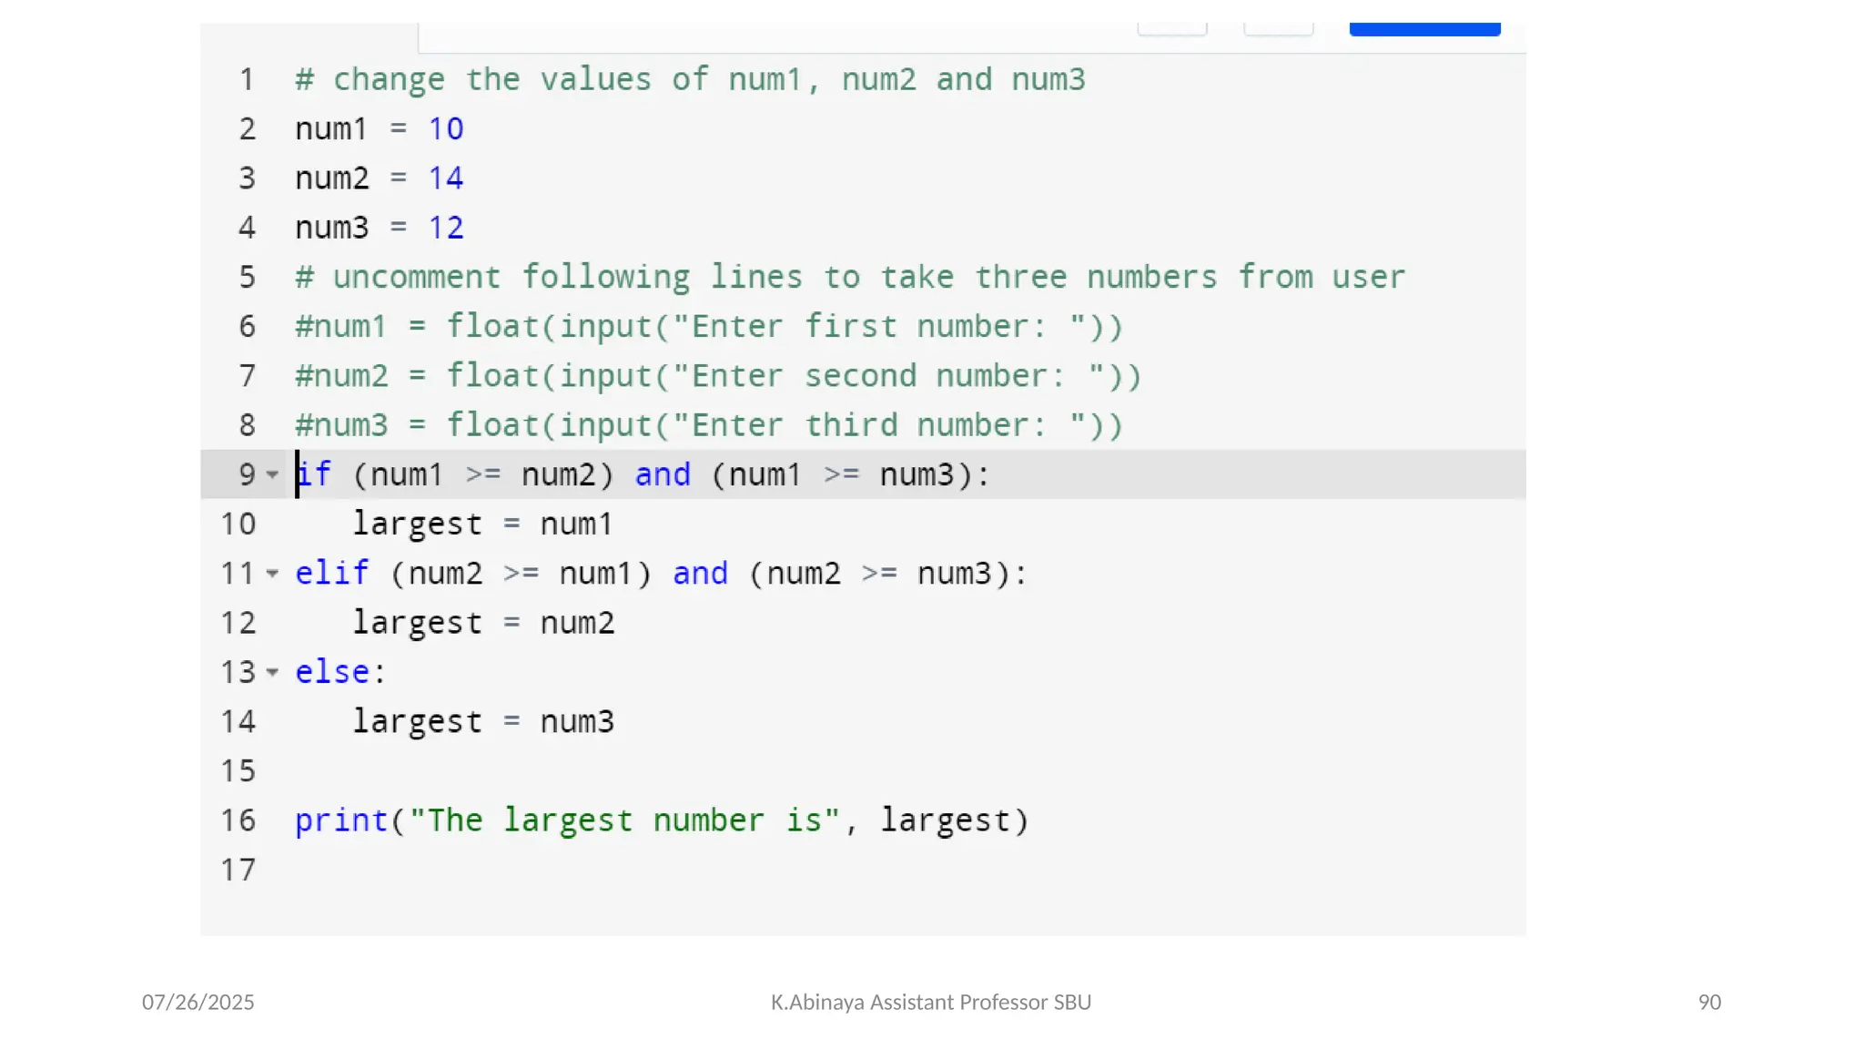Image resolution: width=1864 pixels, height=1049 pixels.
Task: Click the blue button at top right of the editor
Action: click(1423, 28)
